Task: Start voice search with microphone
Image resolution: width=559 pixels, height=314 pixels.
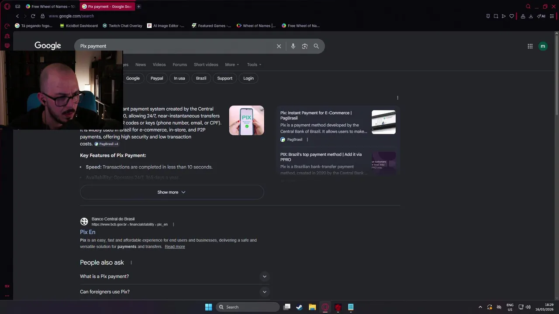Action: [293, 46]
